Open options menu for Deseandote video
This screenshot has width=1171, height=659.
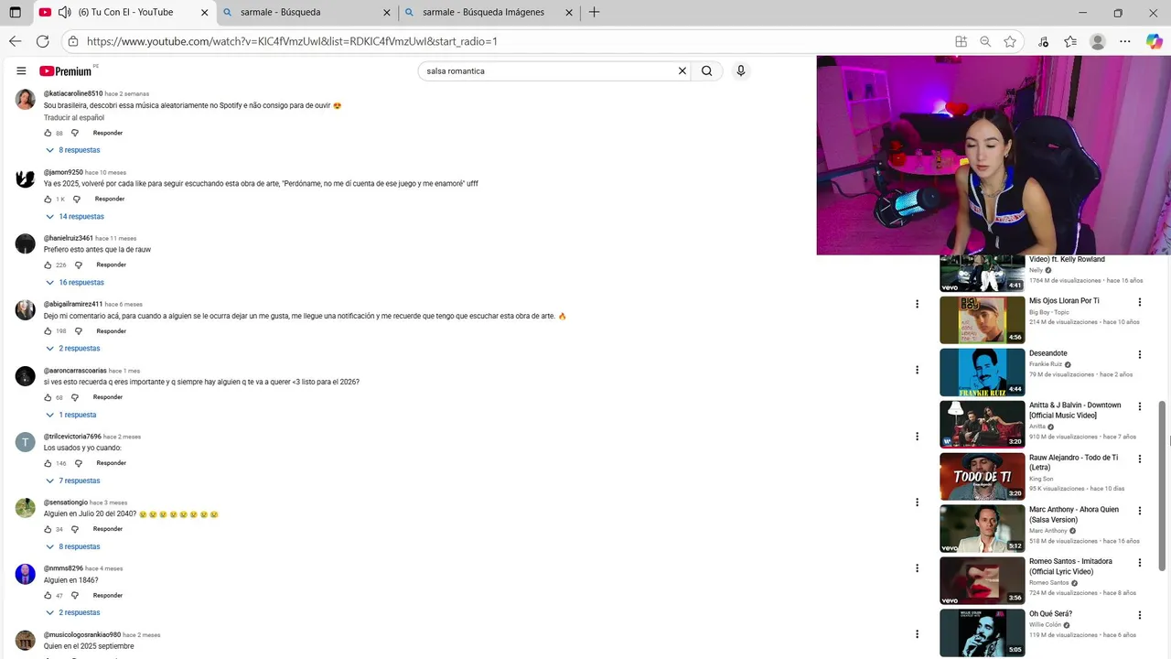pyautogui.click(x=1140, y=354)
